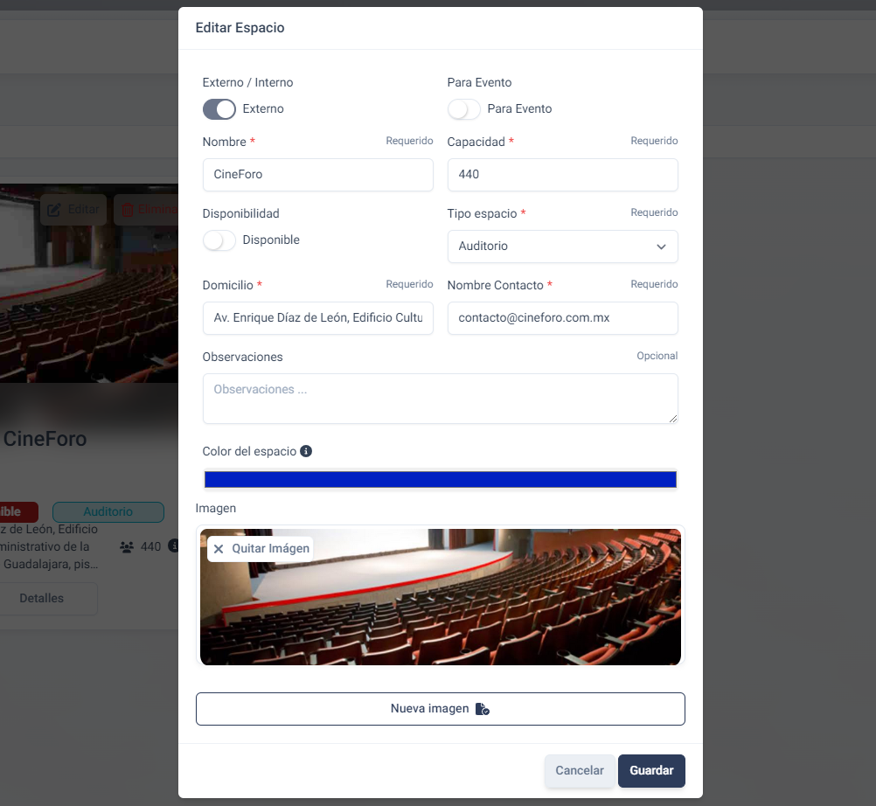Click the pencil edit icon behind the dialog
This screenshot has height=806, width=876.
coord(54,210)
